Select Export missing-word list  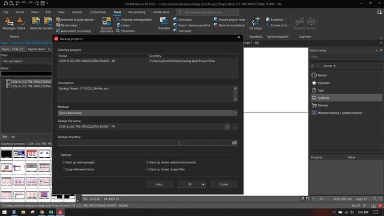pyautogui.click(x=192, y=25)
